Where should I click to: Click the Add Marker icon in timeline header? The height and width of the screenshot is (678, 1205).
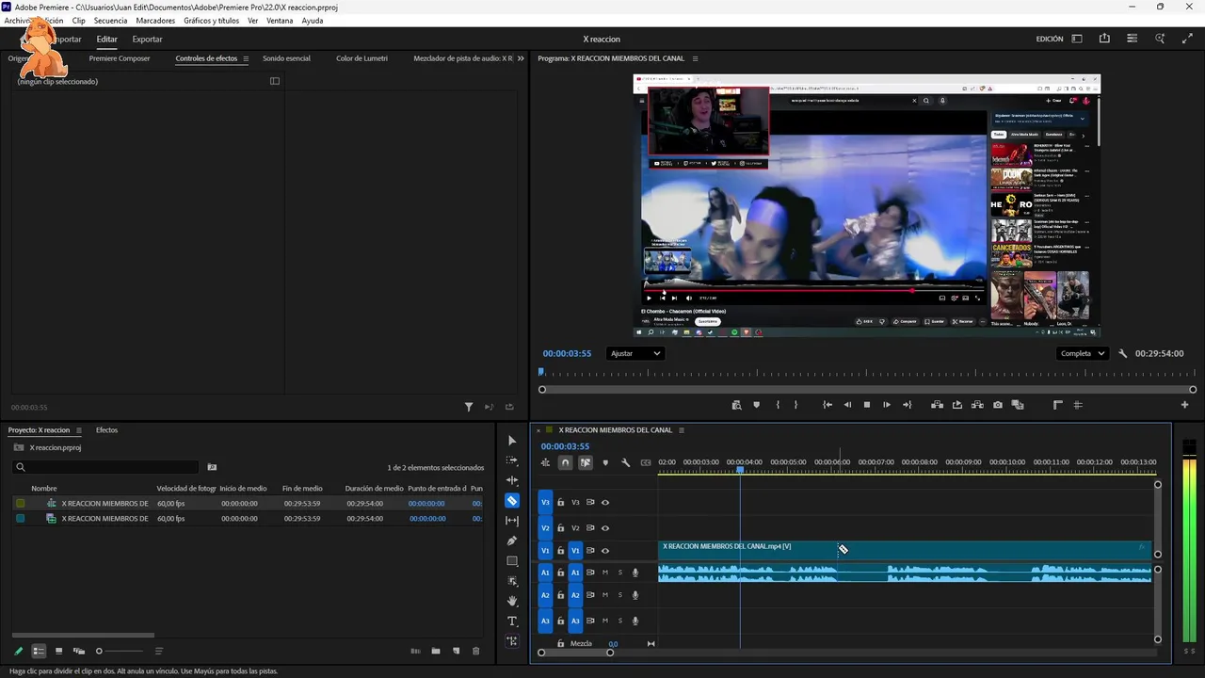pyautogui.click(x=605, y=462)
